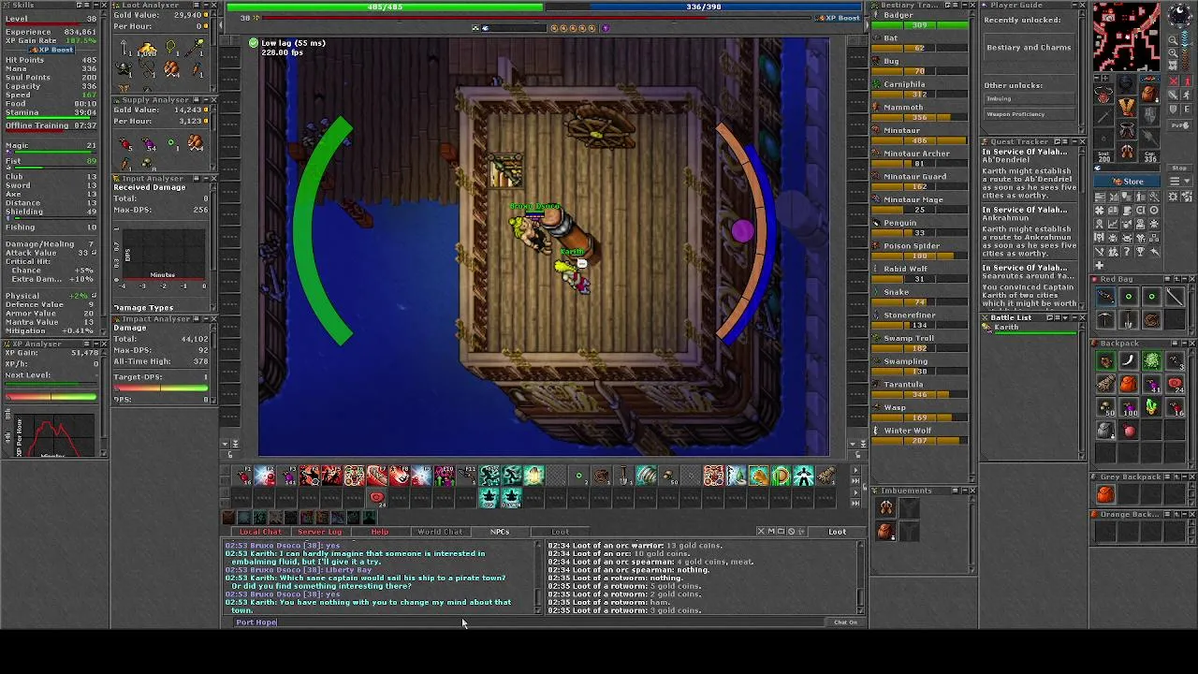Viewport: 1198px width, 674px height.
Task: Zoom in the minimap
Action: pos(1174,52)
